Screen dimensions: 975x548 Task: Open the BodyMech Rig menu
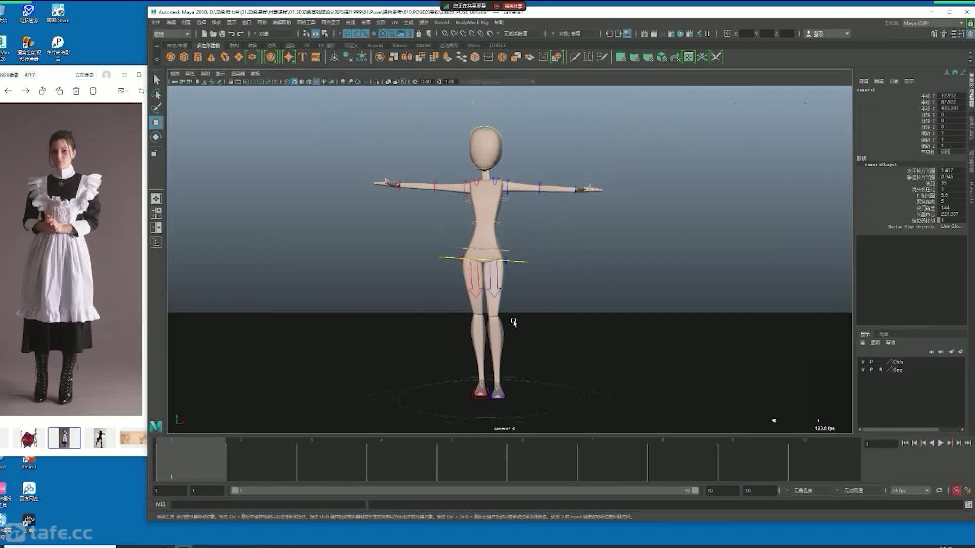click(472, 22)
